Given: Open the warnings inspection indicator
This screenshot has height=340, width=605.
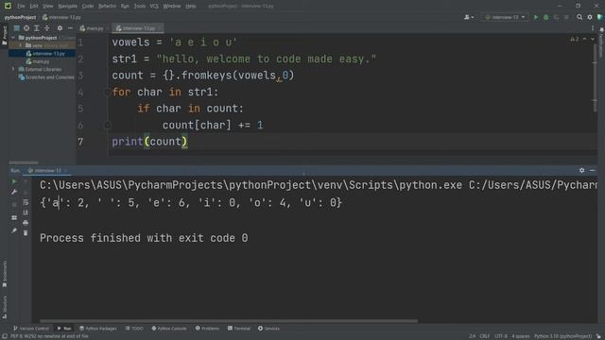Looking at the screenshot, I should tap(575, 39).
